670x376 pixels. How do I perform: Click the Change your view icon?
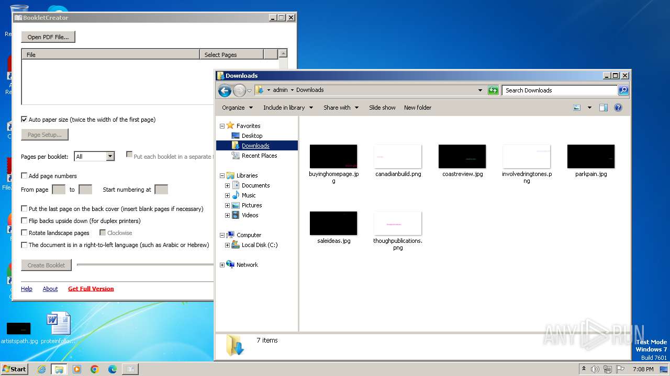pyautogui.click(x=577, y=108)
